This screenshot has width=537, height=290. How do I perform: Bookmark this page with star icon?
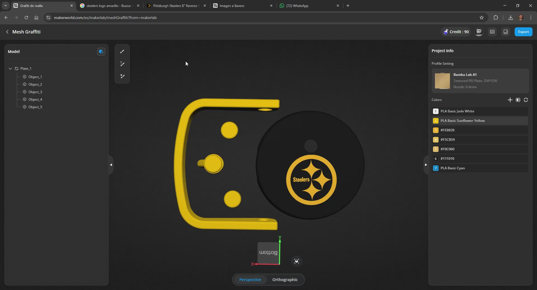coord(482,18)
